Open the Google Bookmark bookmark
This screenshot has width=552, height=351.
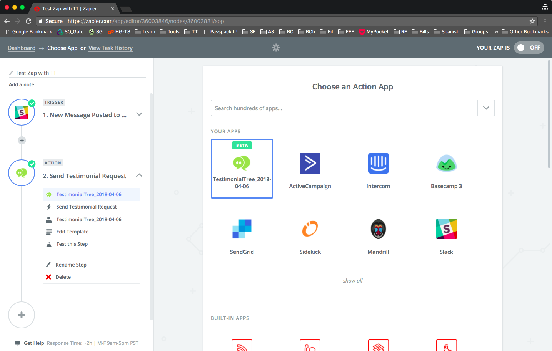pyautogui.click(x=29, y=32)
